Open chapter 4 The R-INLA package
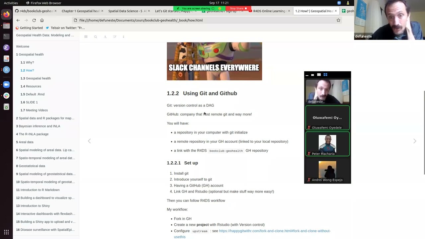The width and height of the screenshot is (425, 239). (32, 134)
